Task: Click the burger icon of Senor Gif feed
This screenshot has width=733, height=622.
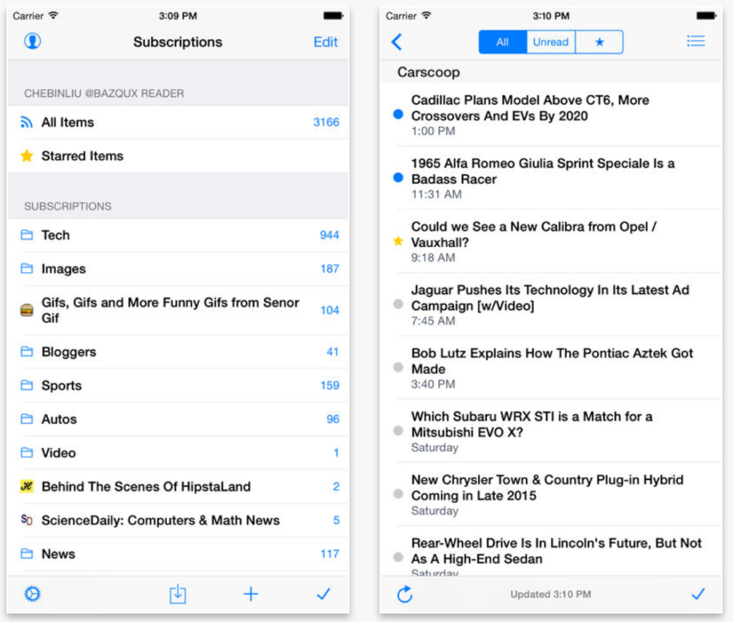Action: click(26, 310)
